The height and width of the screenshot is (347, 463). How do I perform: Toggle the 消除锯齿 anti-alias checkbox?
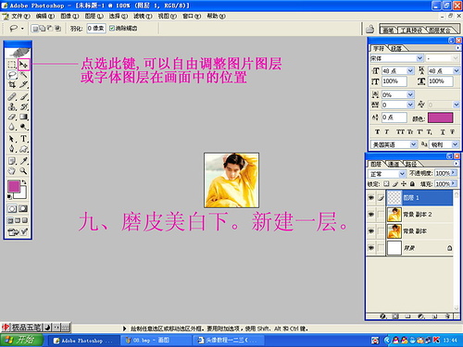[x=112, y=28]
